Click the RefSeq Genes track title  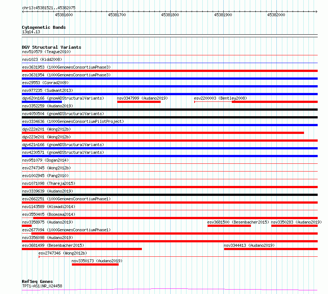37,281
